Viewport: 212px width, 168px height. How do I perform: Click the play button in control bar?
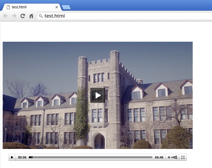pos(12,157)
